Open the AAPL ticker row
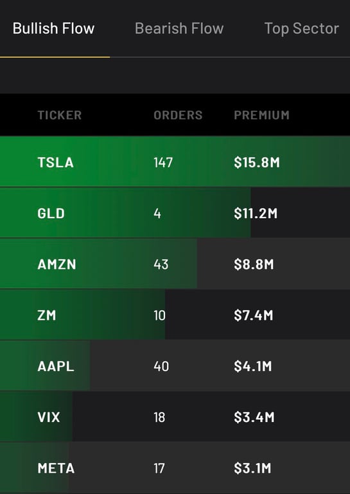The height and width of the screenshot is (494, 350). pos(175,366)
